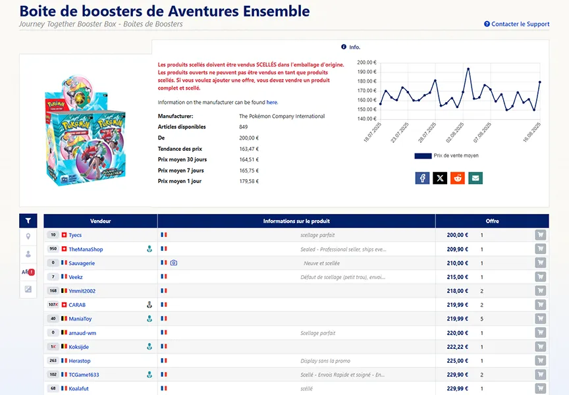Open the filter funnel icon
Image resolution: width=569 pixels, height=395 pixels.
pyautogui.click(x=28, y=221)
